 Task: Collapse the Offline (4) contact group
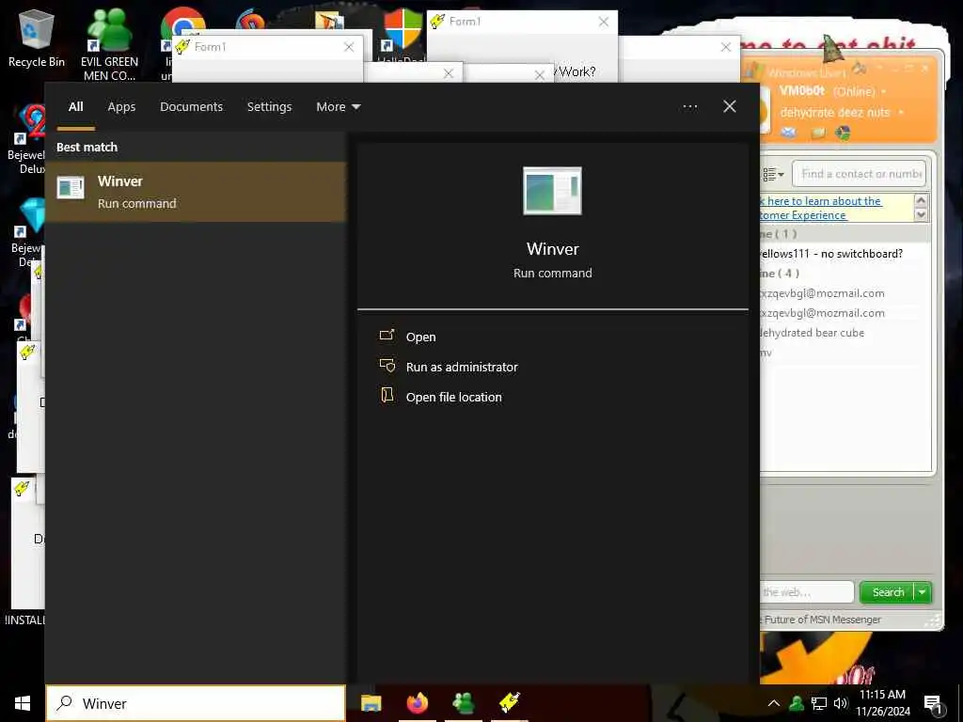coord(780,274)
